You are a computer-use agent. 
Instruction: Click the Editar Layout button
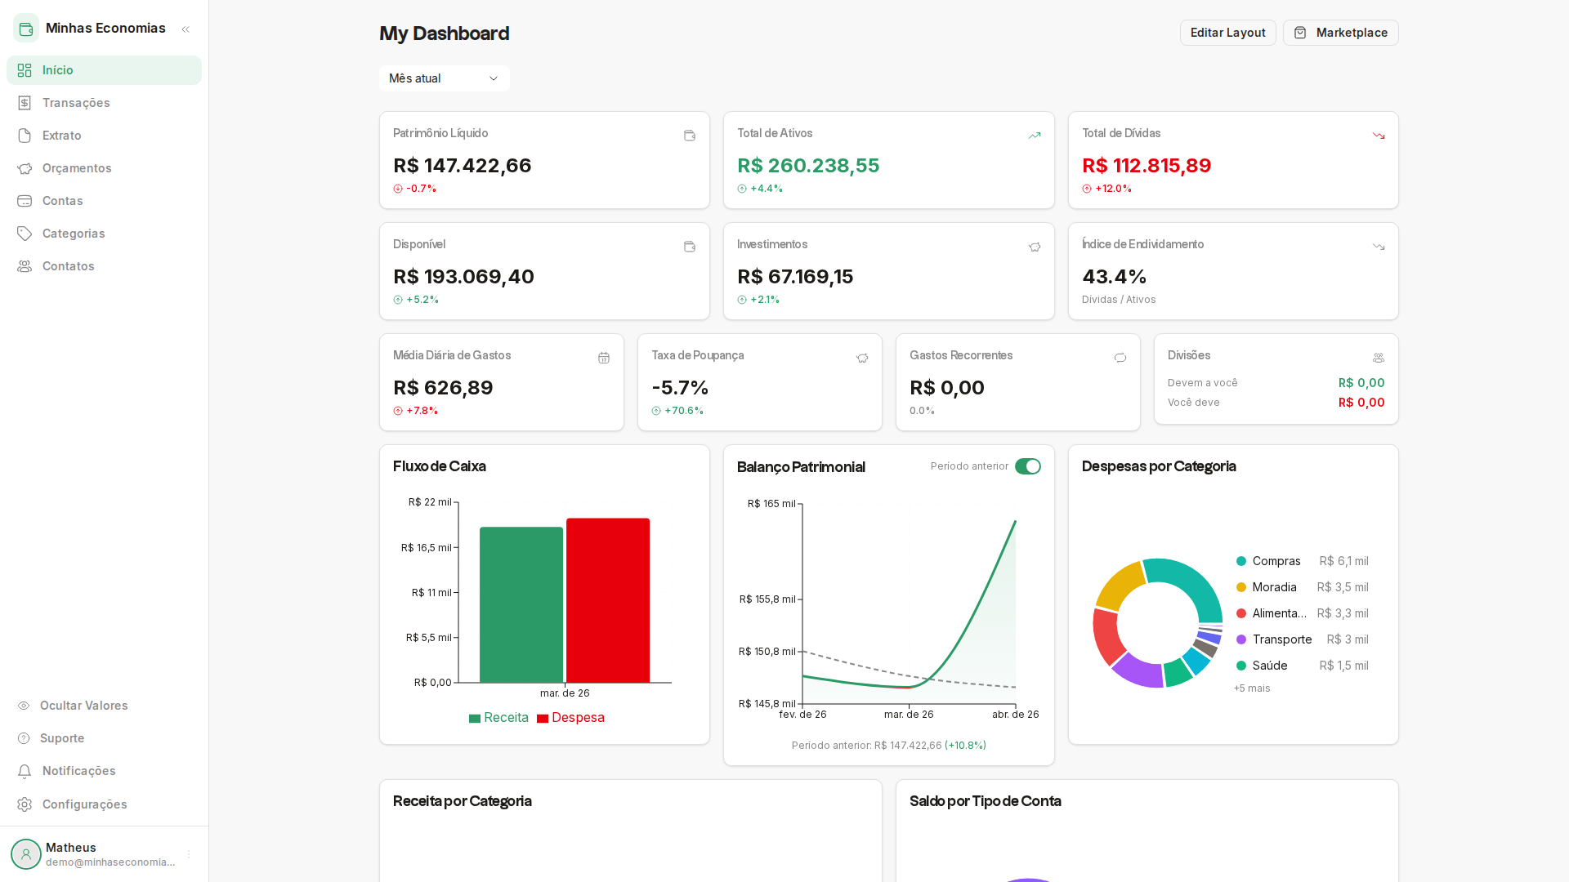[x=1227, y=33]
